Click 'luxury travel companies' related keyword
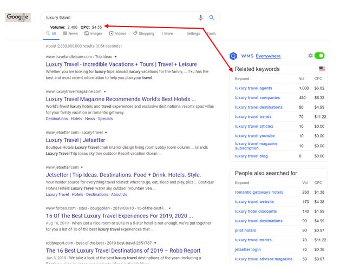340x277 pixels. click(257, 98)
